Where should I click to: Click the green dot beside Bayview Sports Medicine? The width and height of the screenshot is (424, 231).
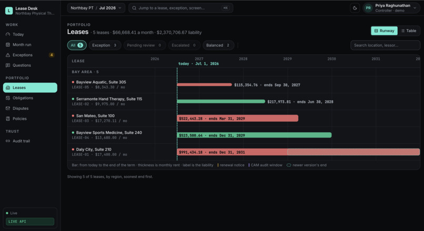(73, 132)
